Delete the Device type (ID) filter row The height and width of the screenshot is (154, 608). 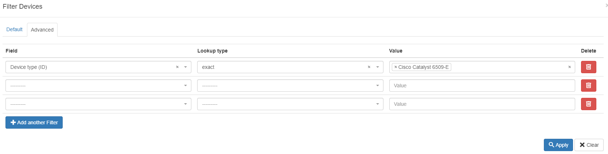coord(588,67)
